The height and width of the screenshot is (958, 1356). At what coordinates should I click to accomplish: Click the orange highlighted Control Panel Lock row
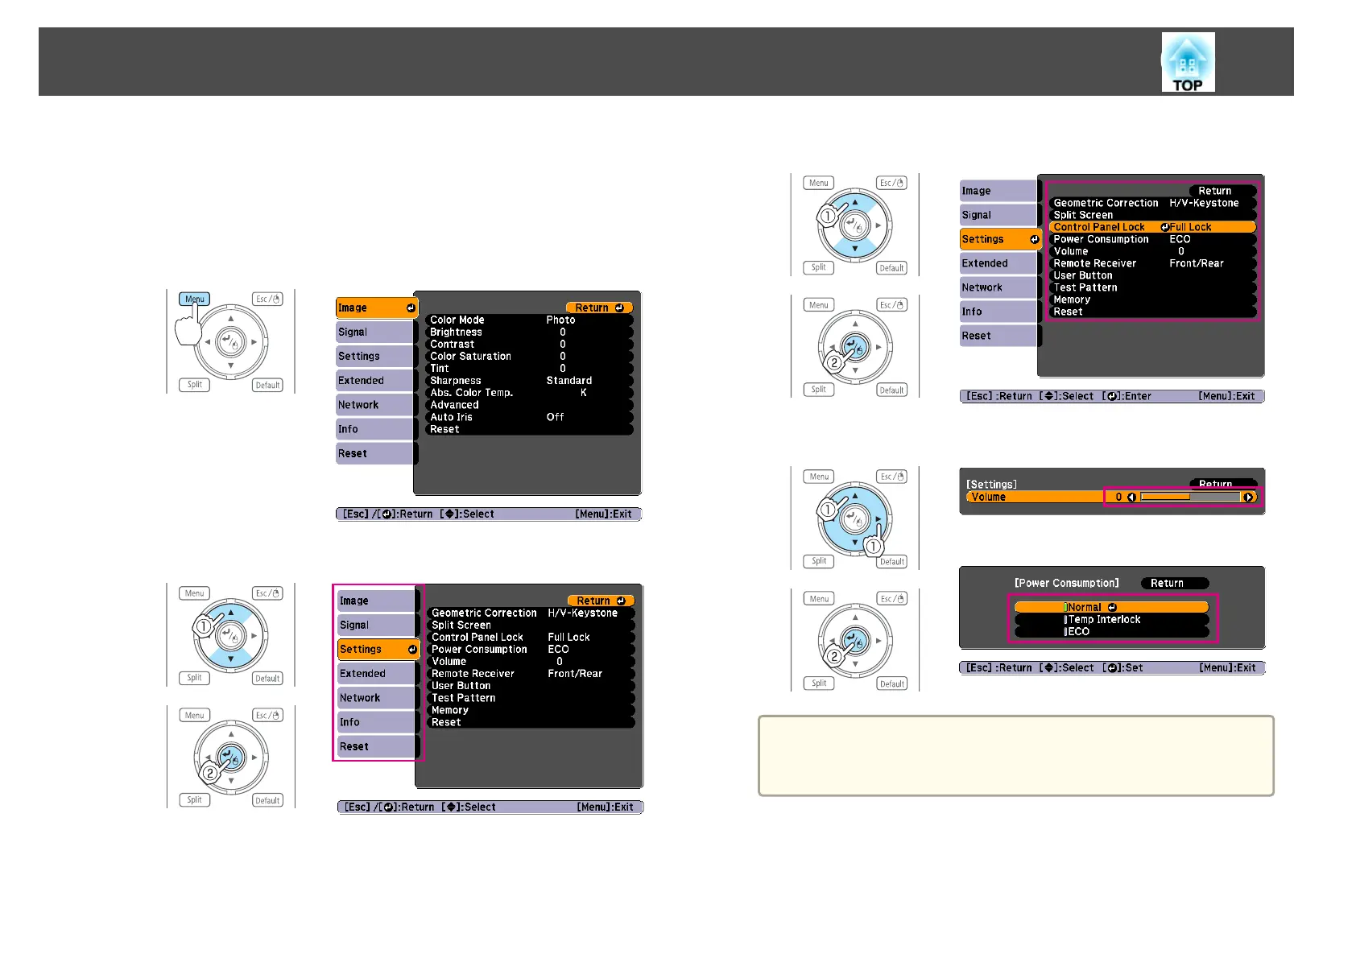[x=1152, y=227]
